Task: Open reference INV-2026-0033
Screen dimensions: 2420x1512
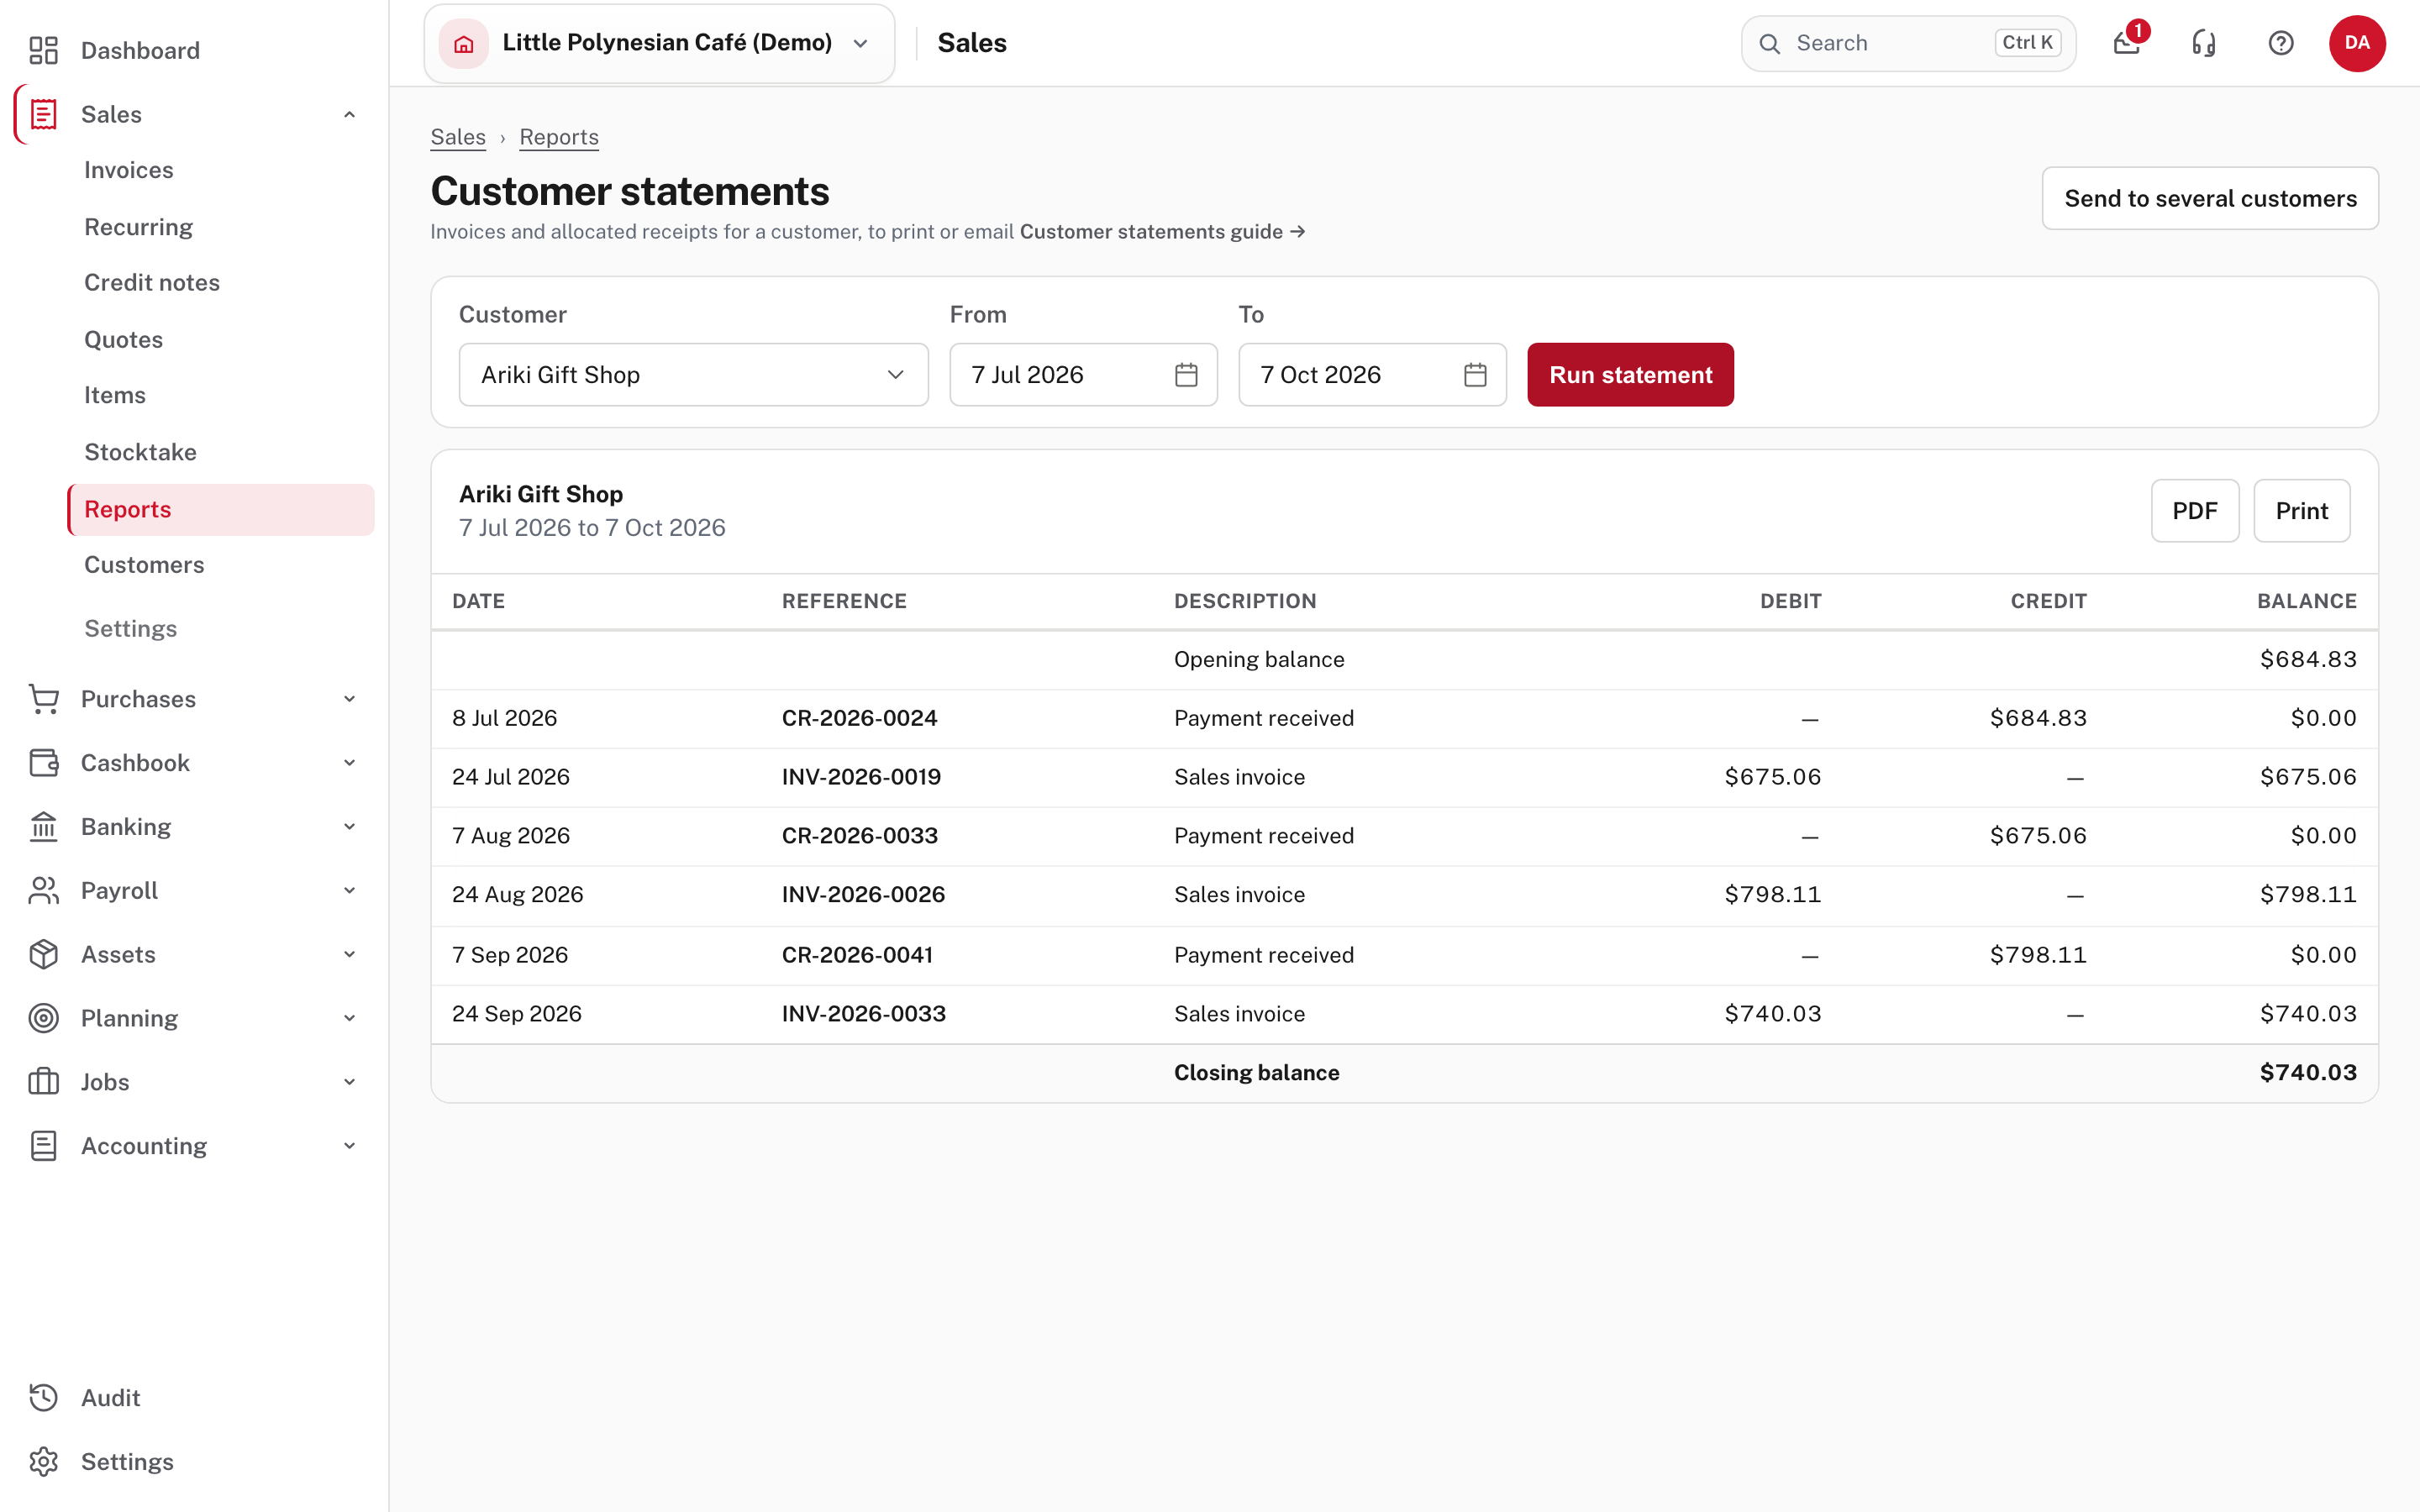Action: (x=864, y=1014)
